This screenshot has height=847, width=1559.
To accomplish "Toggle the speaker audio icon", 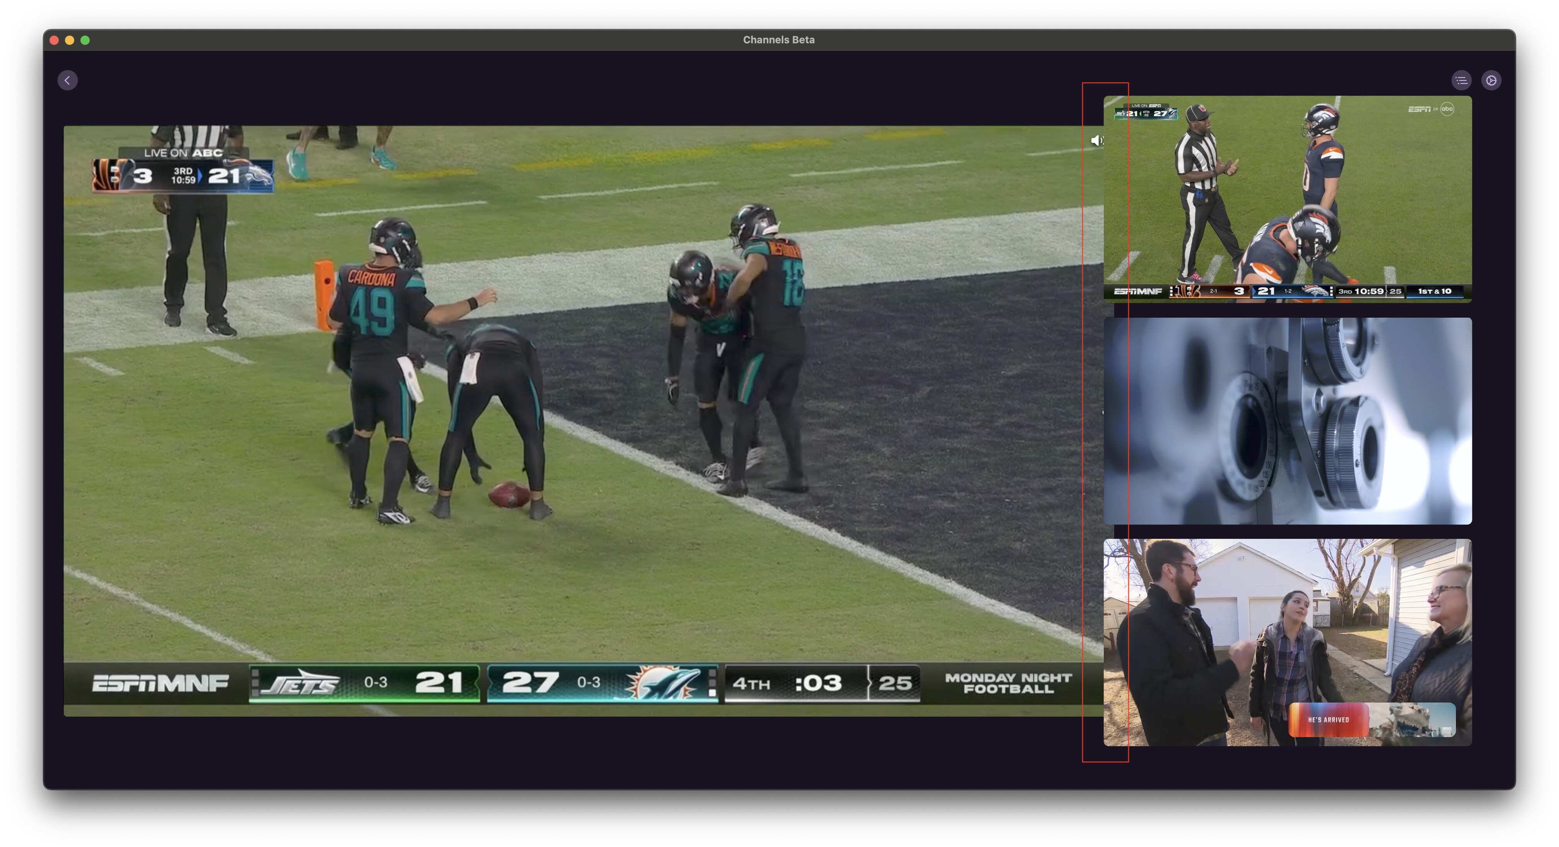I will (1096, 140).
